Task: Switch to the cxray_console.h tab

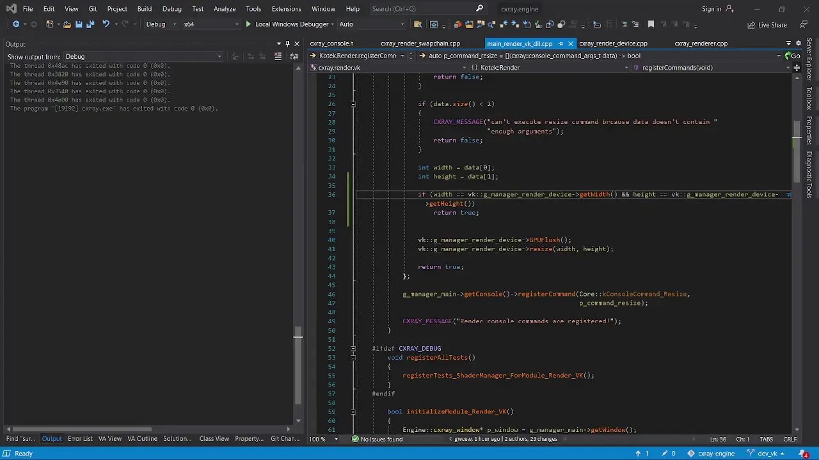Action: pos(331,43)
